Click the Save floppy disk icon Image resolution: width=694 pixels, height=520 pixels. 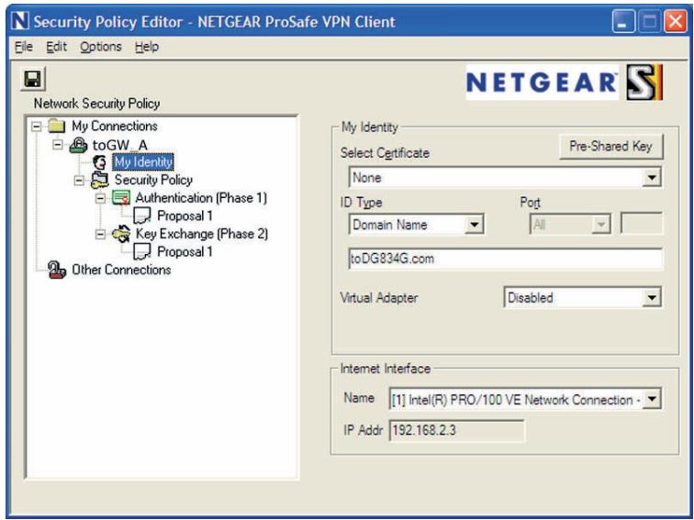point(33,80)
